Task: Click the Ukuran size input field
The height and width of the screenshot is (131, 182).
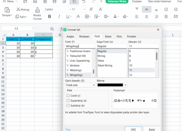Action: coord(143,46)
